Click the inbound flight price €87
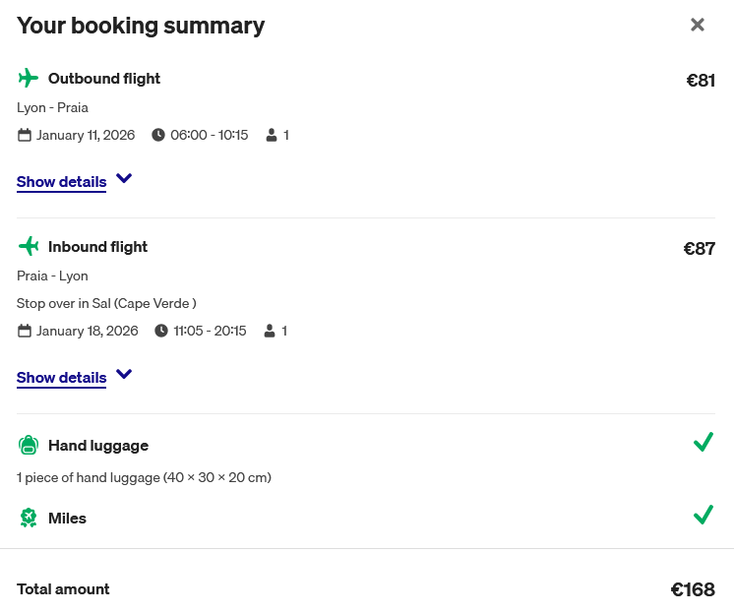734x613 pixels. 700,249
